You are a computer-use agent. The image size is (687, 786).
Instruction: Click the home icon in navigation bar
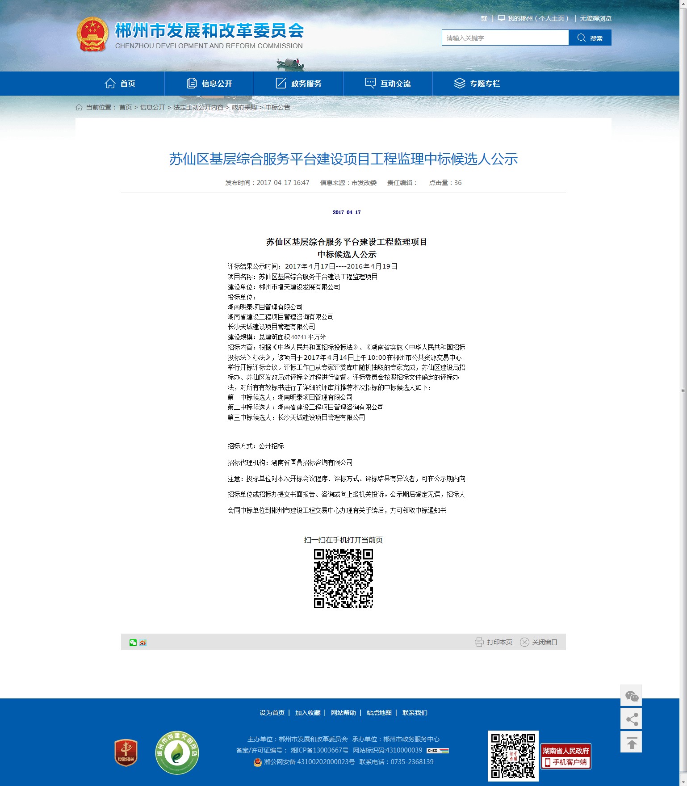coord(110,83)
